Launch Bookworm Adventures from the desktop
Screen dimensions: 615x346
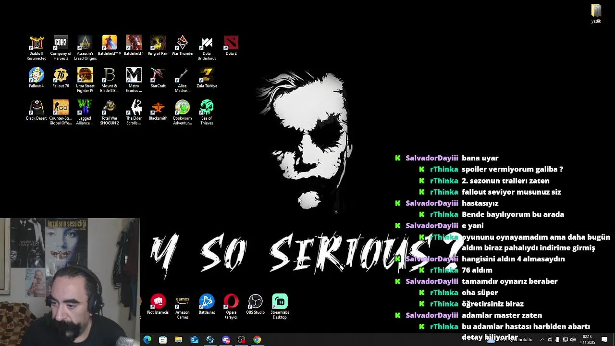click(183, 112)
